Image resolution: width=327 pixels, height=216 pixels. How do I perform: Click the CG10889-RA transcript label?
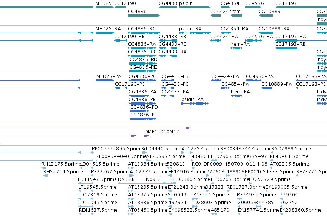[274, 29]
